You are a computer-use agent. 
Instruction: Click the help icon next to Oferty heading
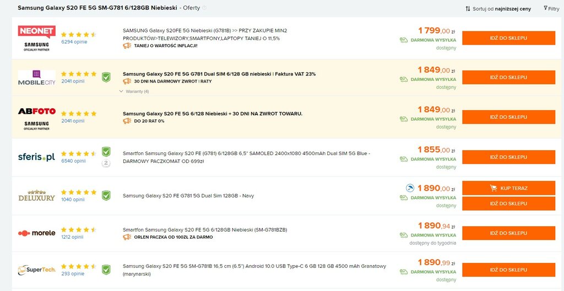tap(204, 8)
